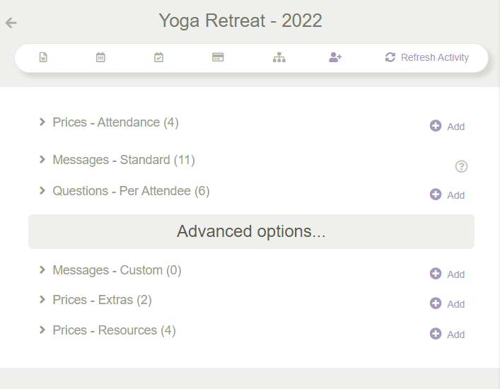Open the document icon in toolbar

43,57
